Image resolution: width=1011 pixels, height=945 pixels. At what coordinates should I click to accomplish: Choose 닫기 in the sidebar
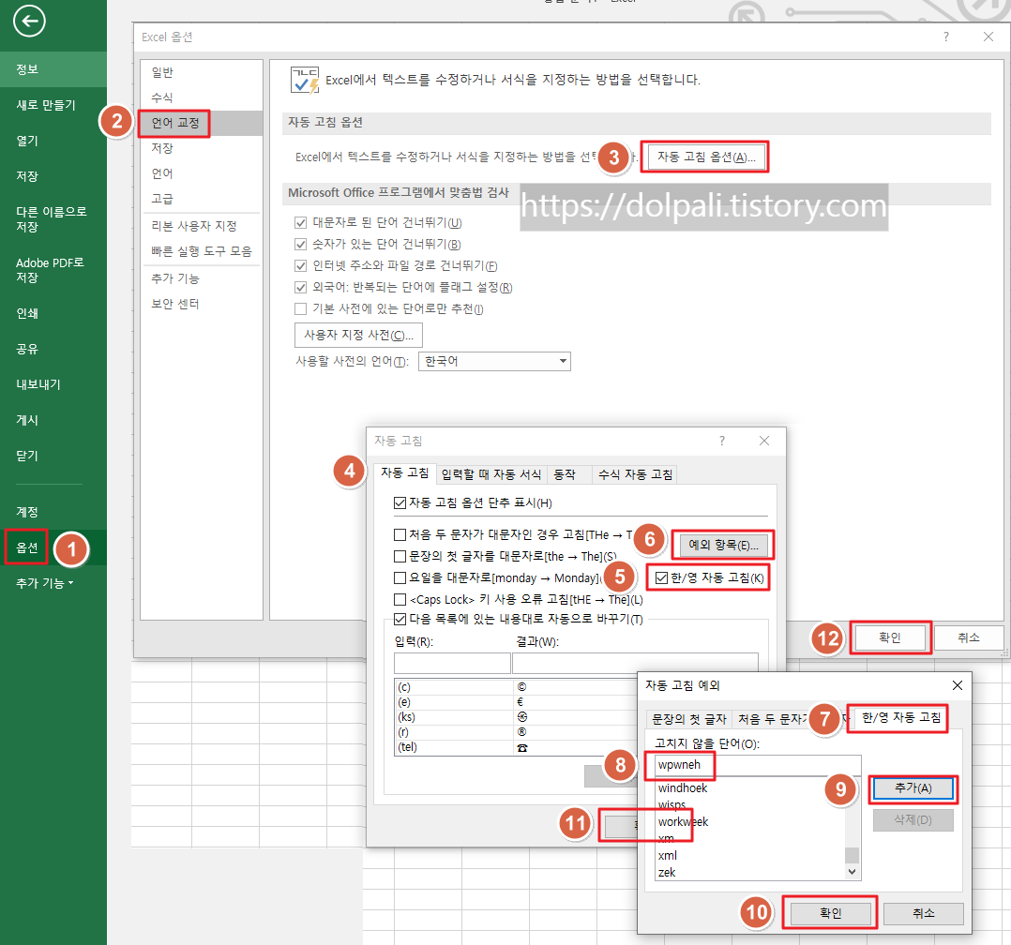53,456
